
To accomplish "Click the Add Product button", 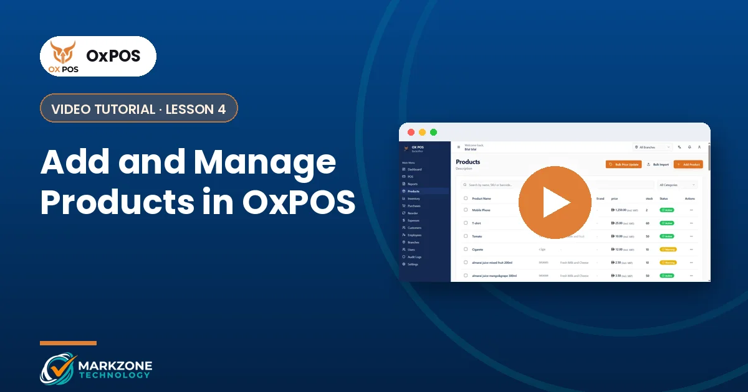I will point(688,164).
